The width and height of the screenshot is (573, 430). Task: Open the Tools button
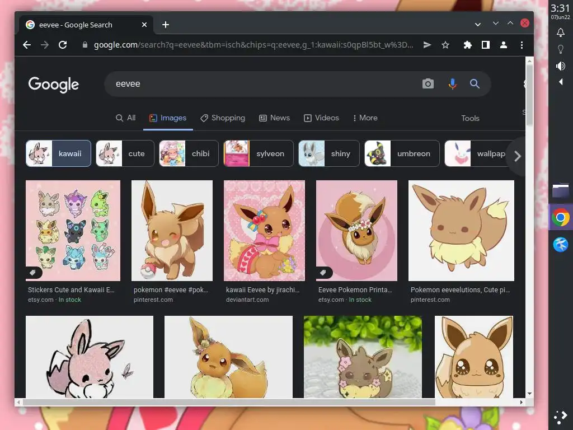[x=470, y=118]
